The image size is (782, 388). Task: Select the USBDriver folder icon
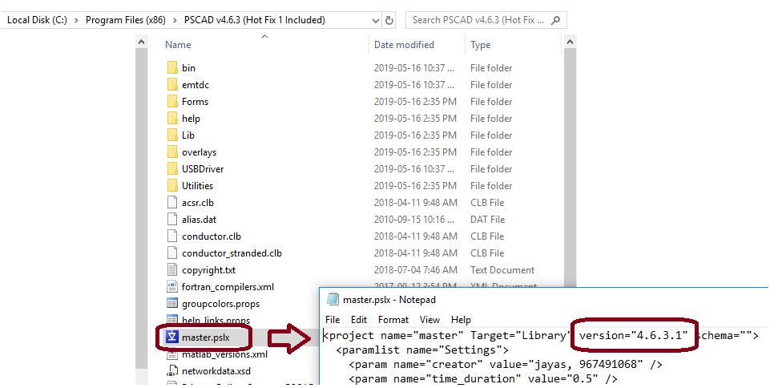pyautogui.click(x=172, y=169)
